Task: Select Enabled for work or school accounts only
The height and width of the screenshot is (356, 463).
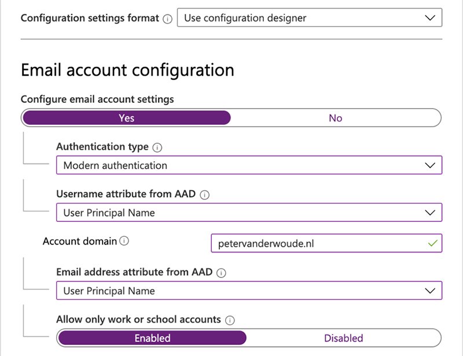Action: [153, 338]
